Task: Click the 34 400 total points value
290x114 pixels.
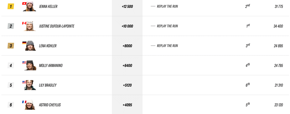Action: (x=278, y=26)
